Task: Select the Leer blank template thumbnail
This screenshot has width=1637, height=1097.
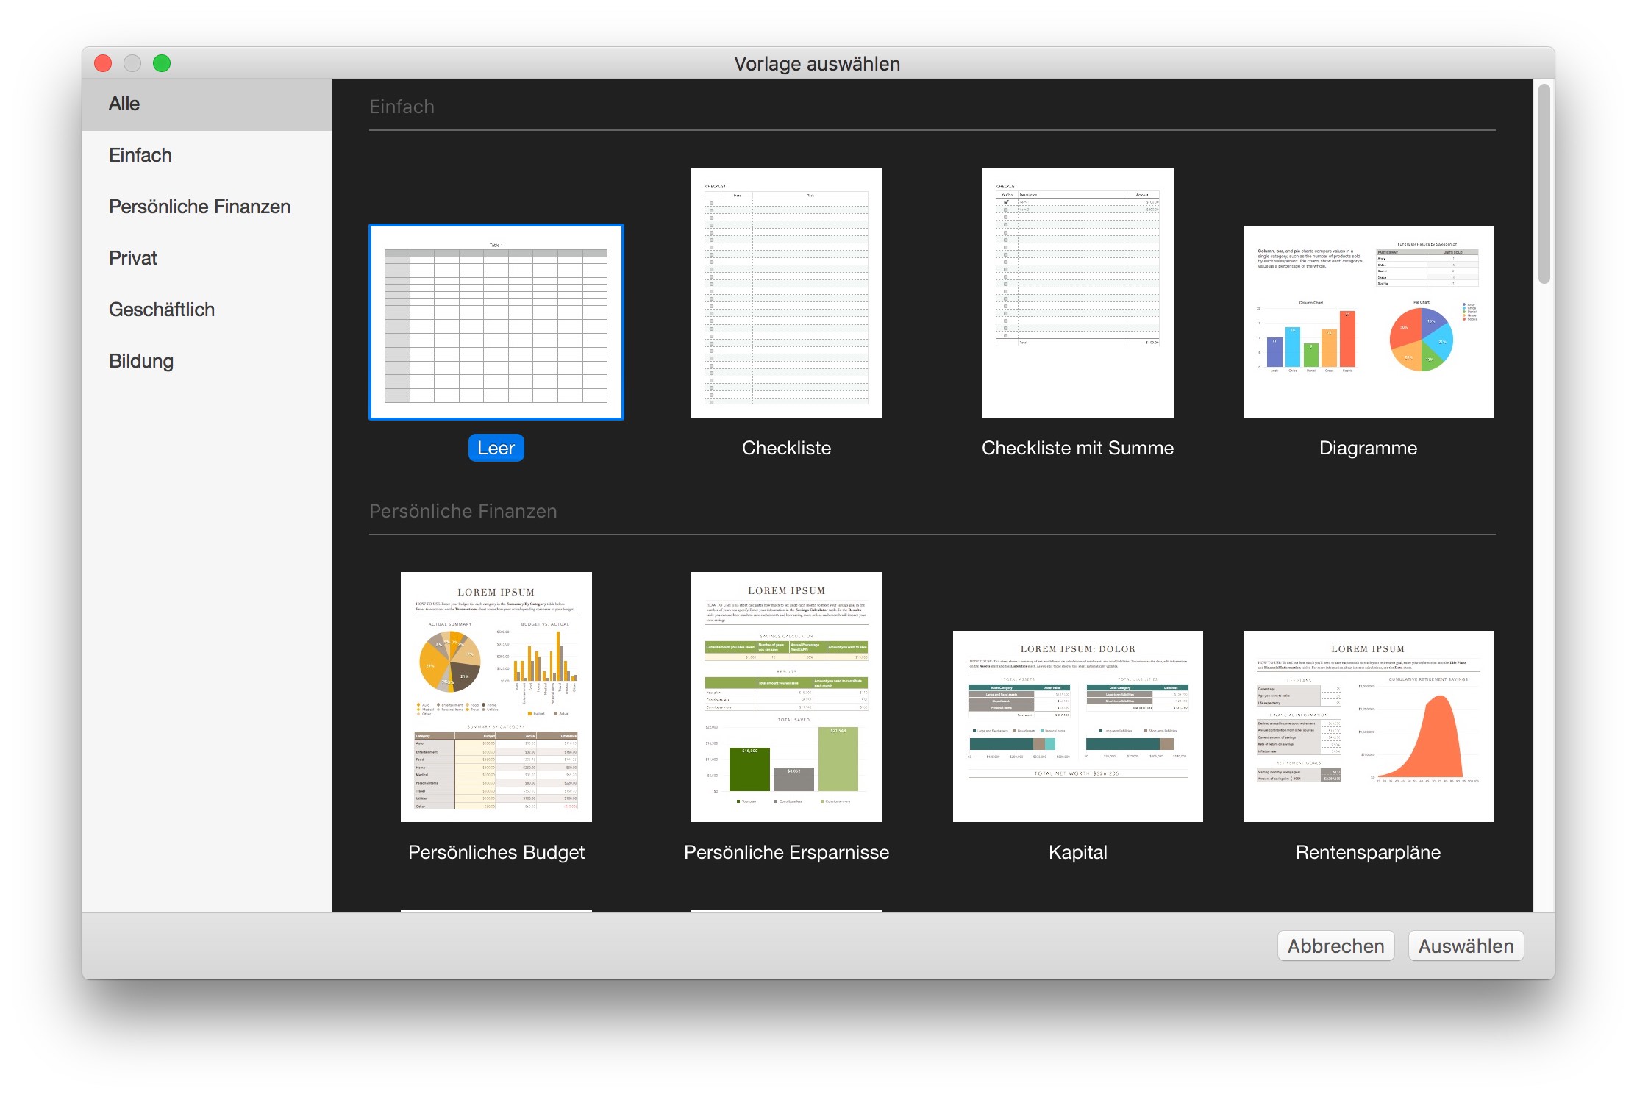Action: tap(496, 322)
